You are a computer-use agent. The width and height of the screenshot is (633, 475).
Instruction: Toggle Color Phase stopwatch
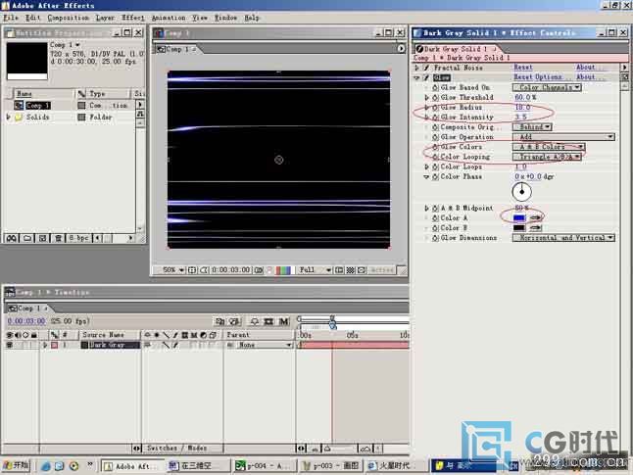436,176
